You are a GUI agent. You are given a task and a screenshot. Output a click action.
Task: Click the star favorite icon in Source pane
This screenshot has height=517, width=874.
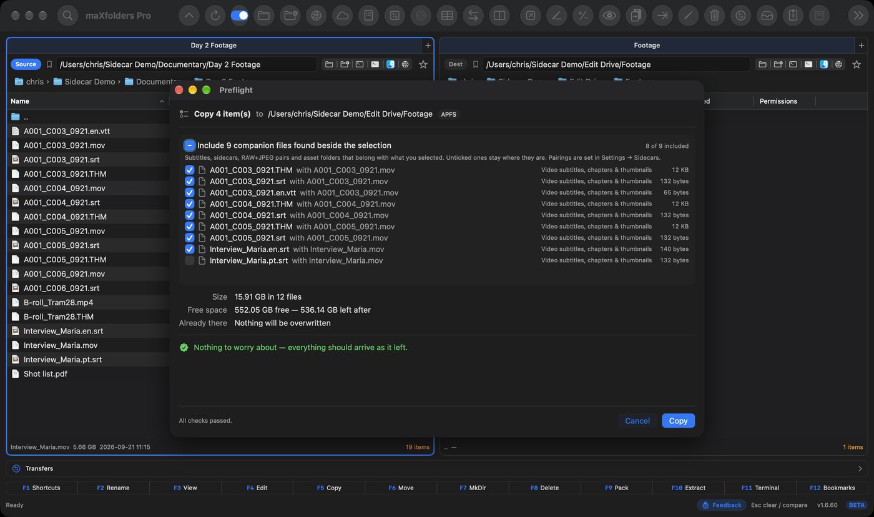point(423,64)
